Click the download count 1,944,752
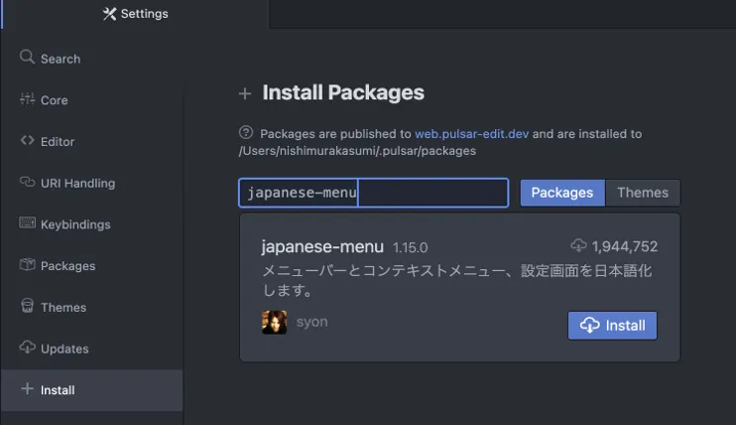Screen dimensions: 736x425 pyautogui.click(x=625, y=246)
